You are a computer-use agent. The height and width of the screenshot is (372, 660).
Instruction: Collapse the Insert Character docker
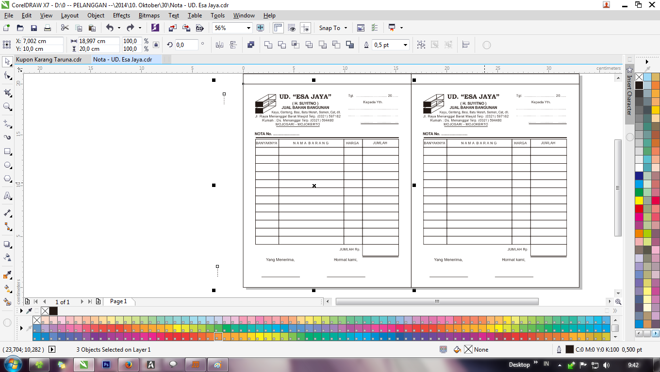pyautogui.click(x=647, y=62)
